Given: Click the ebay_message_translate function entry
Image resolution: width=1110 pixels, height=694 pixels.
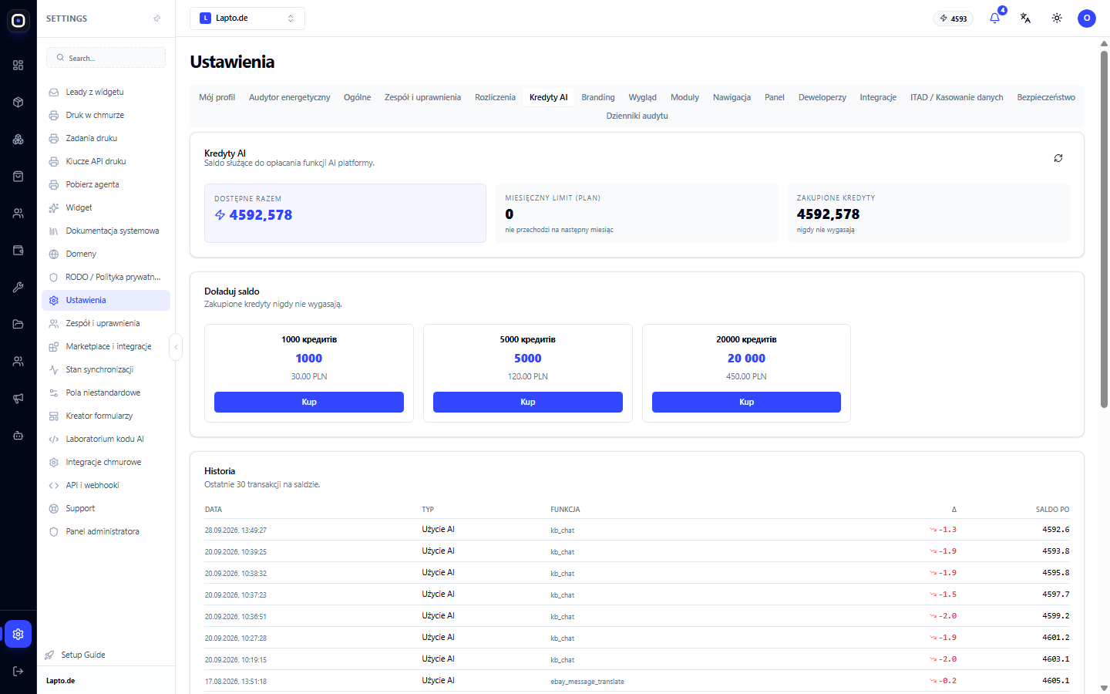Looking at the screenshot, I should tap(587, 682).
